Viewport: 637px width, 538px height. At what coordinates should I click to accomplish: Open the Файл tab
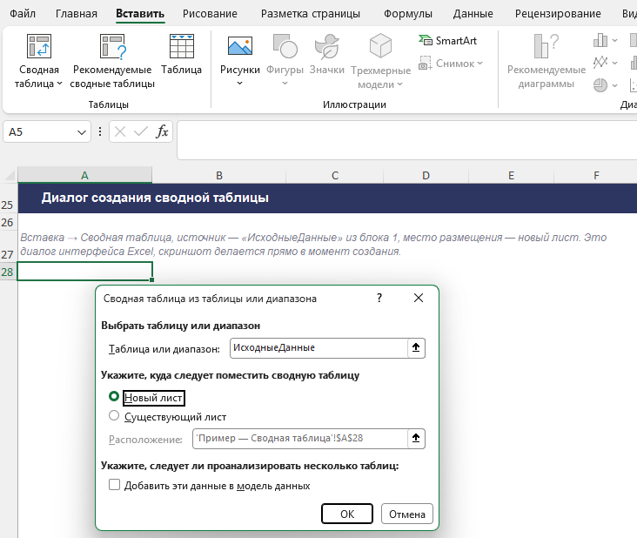23,13
